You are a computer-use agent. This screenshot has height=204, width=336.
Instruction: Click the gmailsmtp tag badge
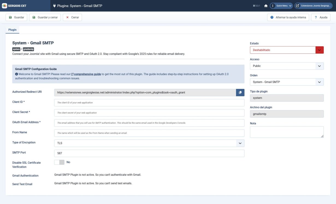coord(28,49)
